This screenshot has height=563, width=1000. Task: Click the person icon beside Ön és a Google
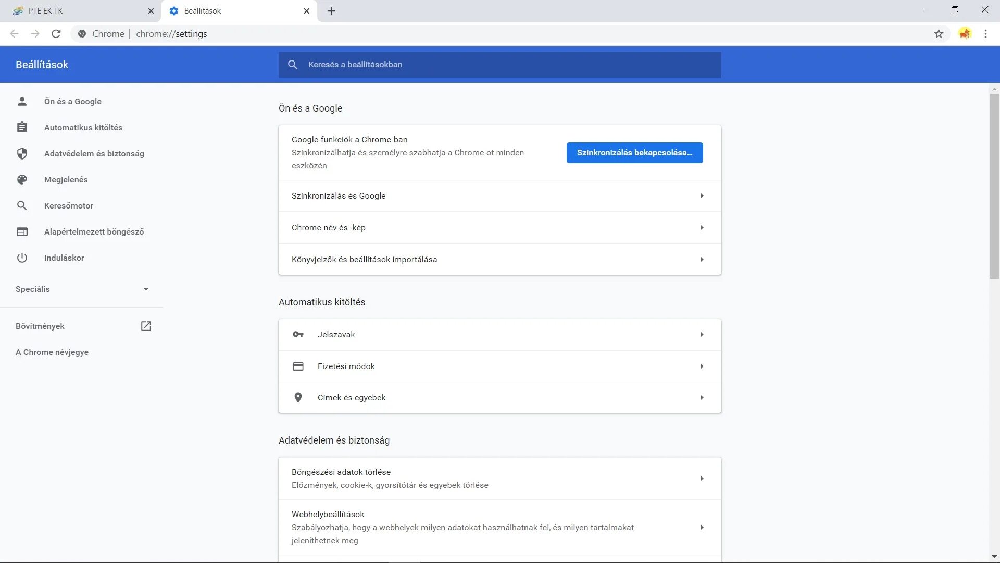tap(22, 101)
